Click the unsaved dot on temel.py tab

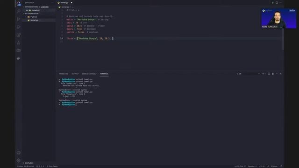point(71,3)
